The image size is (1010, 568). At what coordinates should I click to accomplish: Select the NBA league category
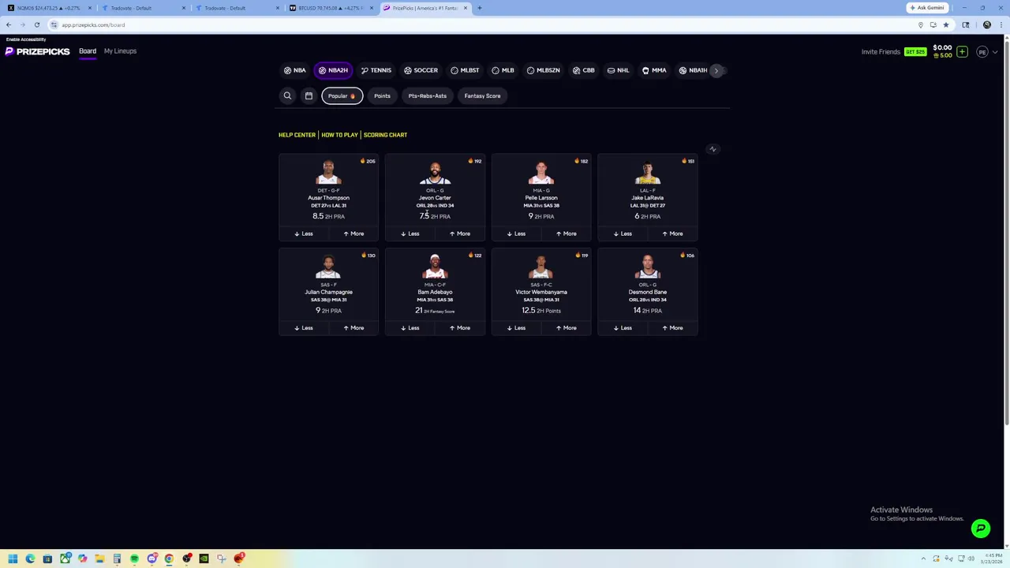(295, 70)
